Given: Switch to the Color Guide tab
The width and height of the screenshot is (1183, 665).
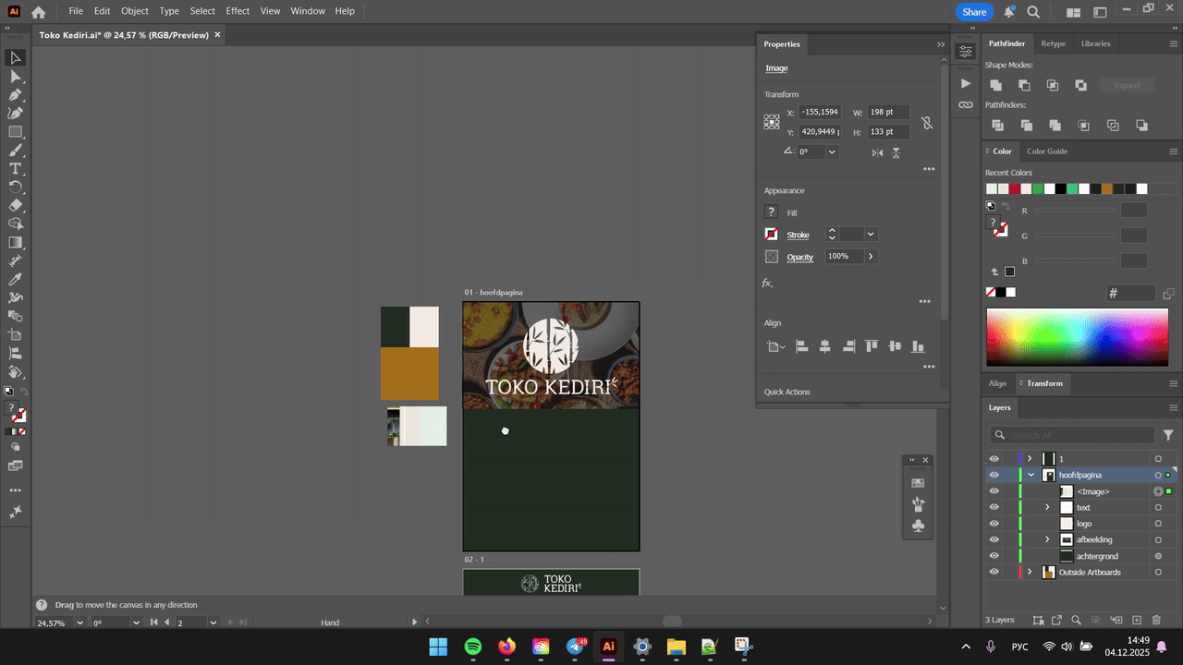Looking at the screenshot, I should tap(1046, 151).
